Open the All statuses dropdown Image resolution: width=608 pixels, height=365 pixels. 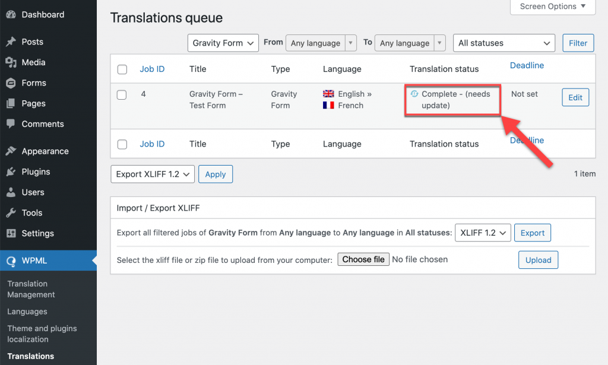pyautogui.click(x=504, y=43)
